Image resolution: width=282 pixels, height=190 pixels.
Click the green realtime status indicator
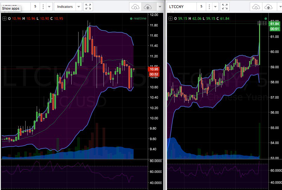click(138, 19)
